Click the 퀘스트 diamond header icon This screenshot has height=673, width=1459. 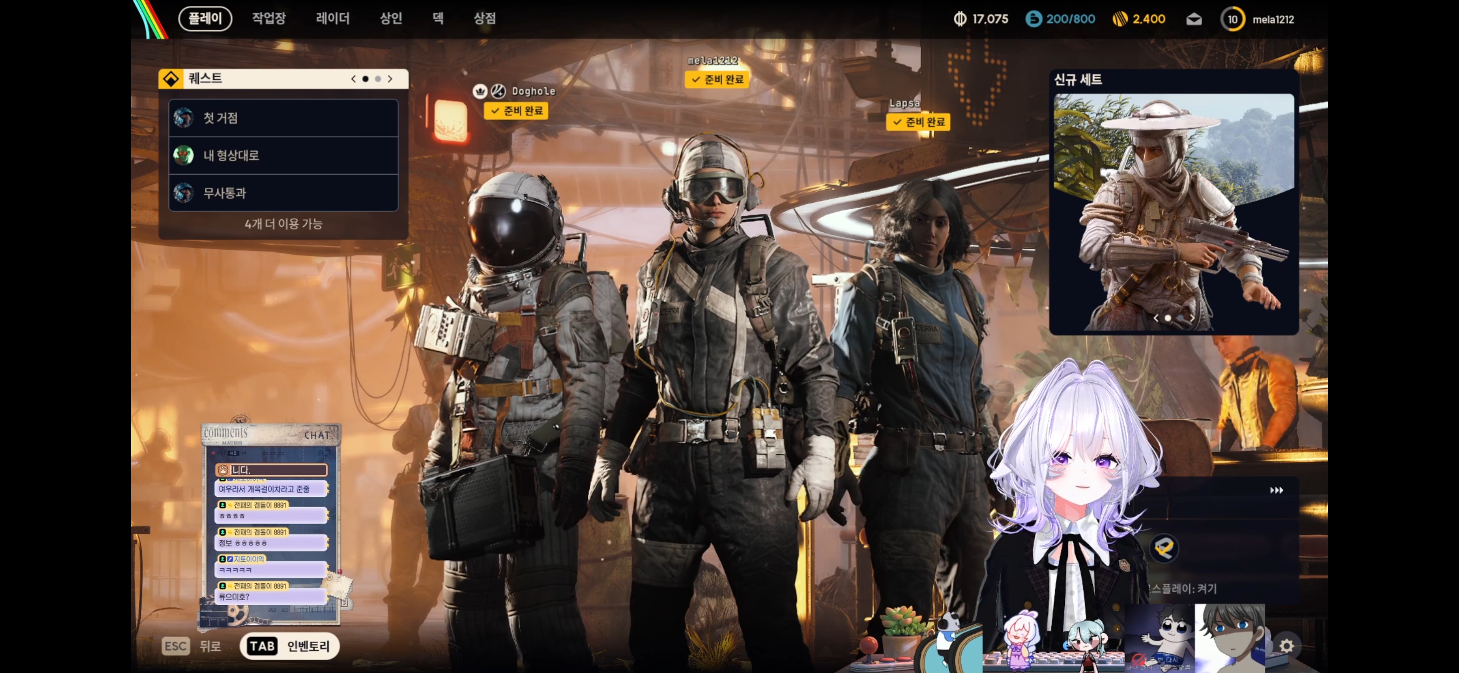(171, 79)
